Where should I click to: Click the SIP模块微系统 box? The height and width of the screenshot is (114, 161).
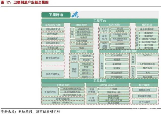point(148,64)
